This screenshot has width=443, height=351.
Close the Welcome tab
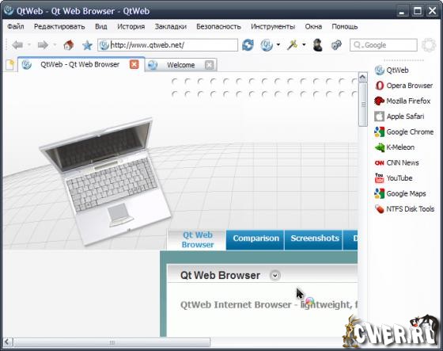click(209, 65)
